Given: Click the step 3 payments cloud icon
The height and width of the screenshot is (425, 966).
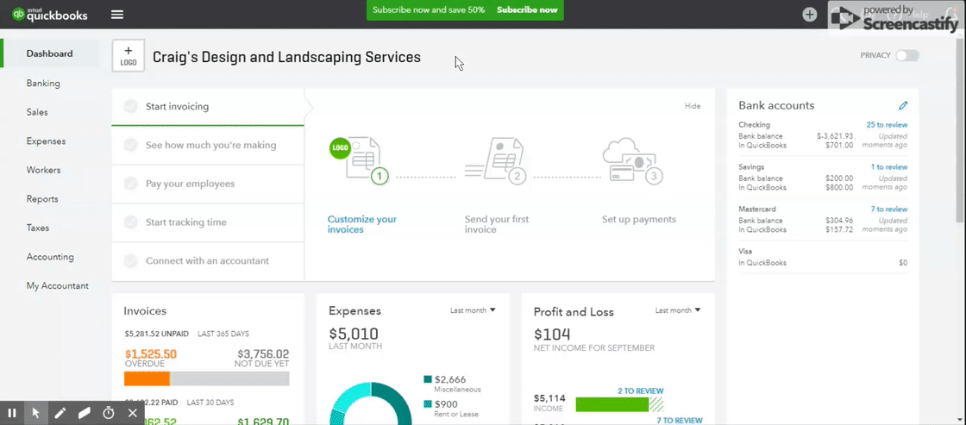Looking at the screenshot, I should tap(634, 161).
